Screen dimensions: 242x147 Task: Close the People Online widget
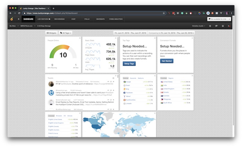click(80, 38)
